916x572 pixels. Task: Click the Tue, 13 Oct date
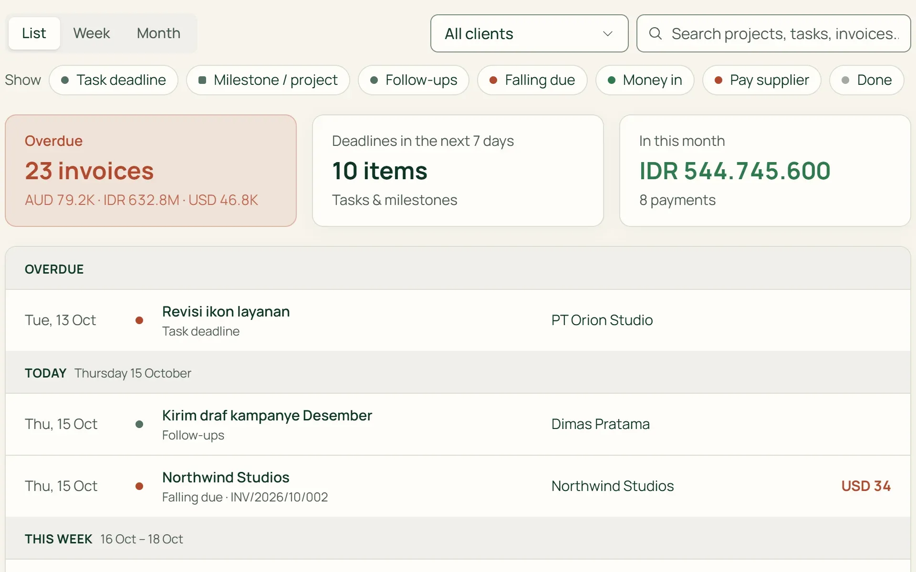[x=60, y=320]
